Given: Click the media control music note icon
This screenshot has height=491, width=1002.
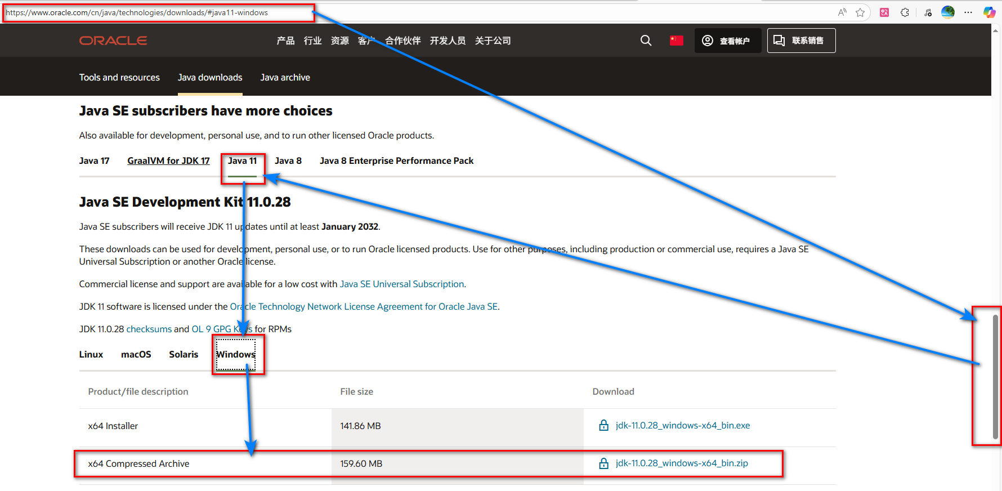Looking at the screenshot, I should point(928,12).
